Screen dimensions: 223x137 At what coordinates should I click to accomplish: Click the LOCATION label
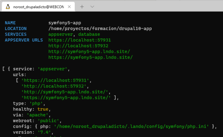16,28
